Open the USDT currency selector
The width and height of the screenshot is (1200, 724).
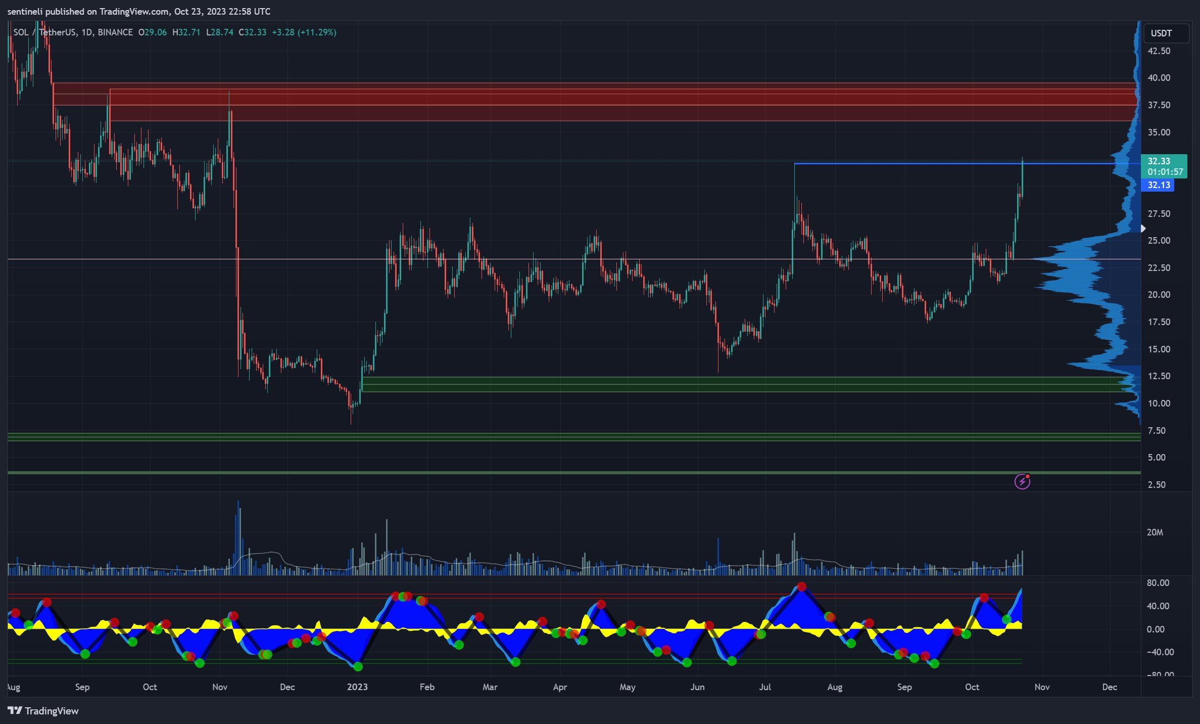[1161, 33]
